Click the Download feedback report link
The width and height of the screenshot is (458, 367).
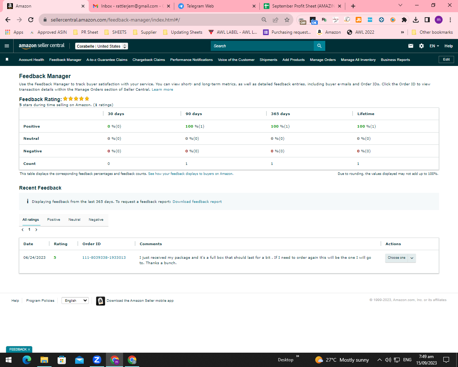pyautogui.click(x=197, y=202)
